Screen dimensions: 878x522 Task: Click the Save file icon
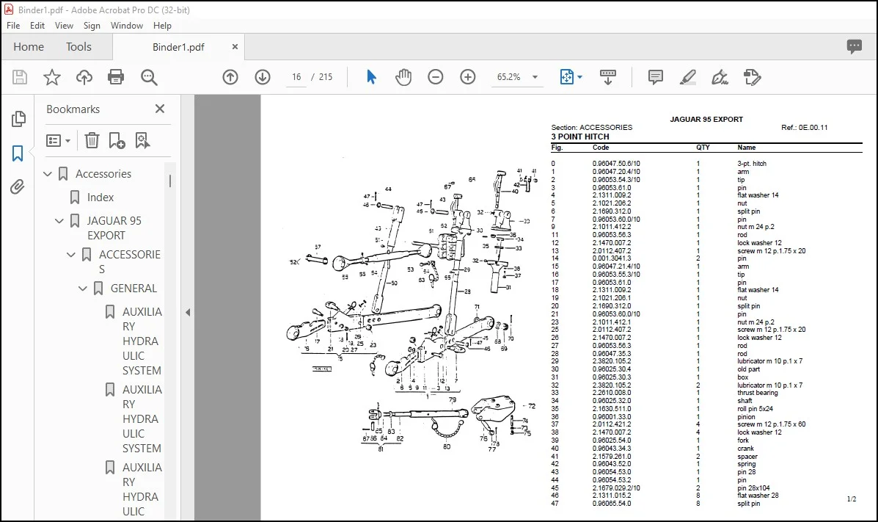[x=20, y=77]
